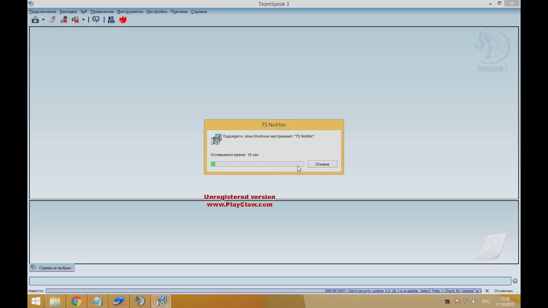
Task: Open the blue swirl browser taskbar icon
Action: (119, 302)
